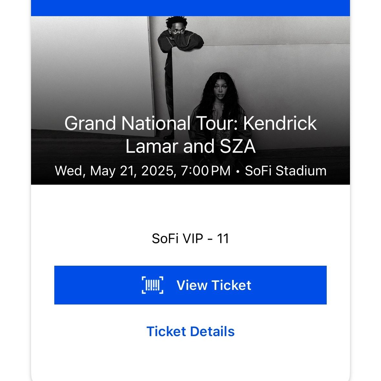Click the word "Kendrick" in the title

[x=280, y=123]
